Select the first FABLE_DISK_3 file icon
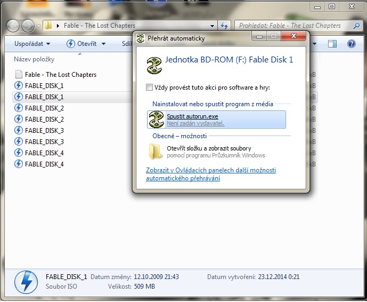The height and width of the screenshot is (302, 367). click(19, 130)
